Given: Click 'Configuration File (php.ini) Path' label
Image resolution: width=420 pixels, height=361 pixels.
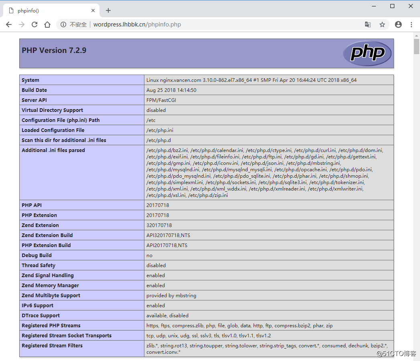Looking at the screenshot, I should pyautogui.click(x=61, y=120).
